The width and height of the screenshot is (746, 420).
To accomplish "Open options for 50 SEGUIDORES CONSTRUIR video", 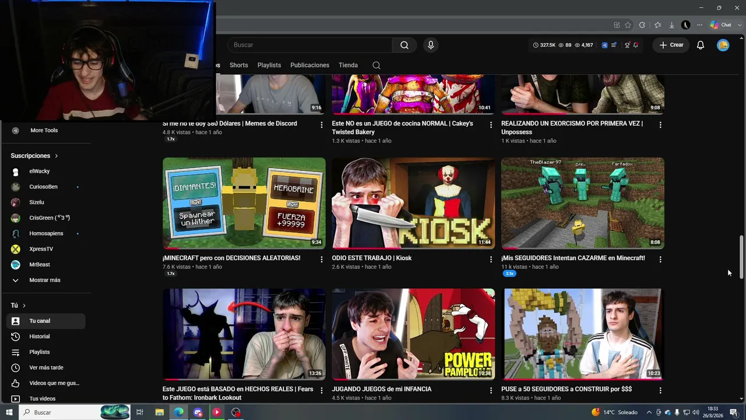I will pos(660,390).
